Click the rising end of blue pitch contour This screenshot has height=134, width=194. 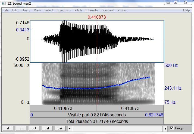[x=149, y=77]
